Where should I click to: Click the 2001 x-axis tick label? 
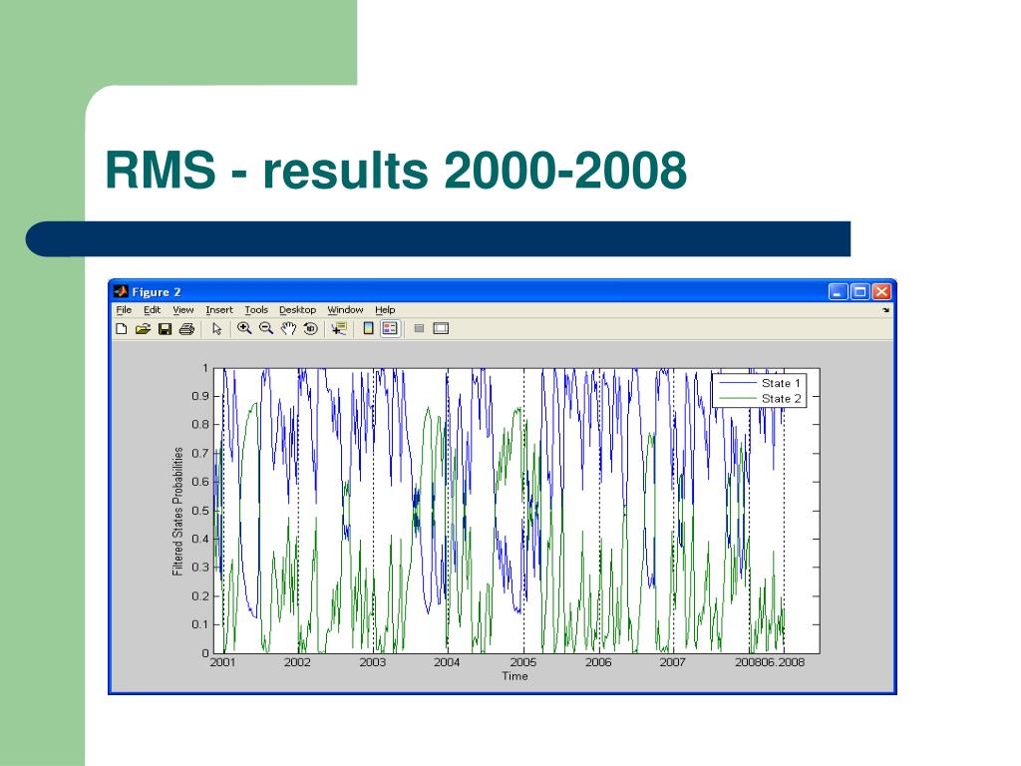pyautogui.click(x=222, y=662)
